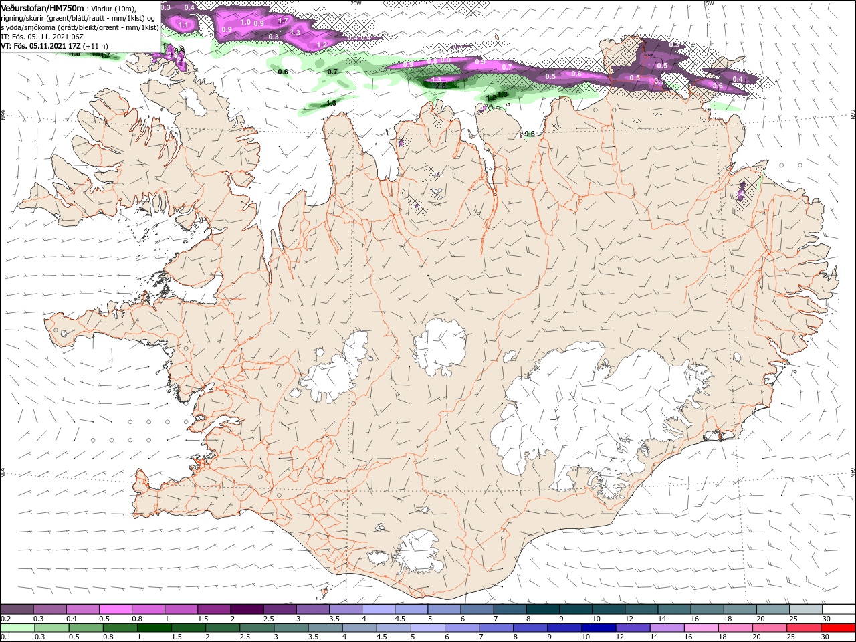The image size is (856, 642).
Task: Pick the top legend swatch between 0.5 and 0.8
Action: click(115, 609)
